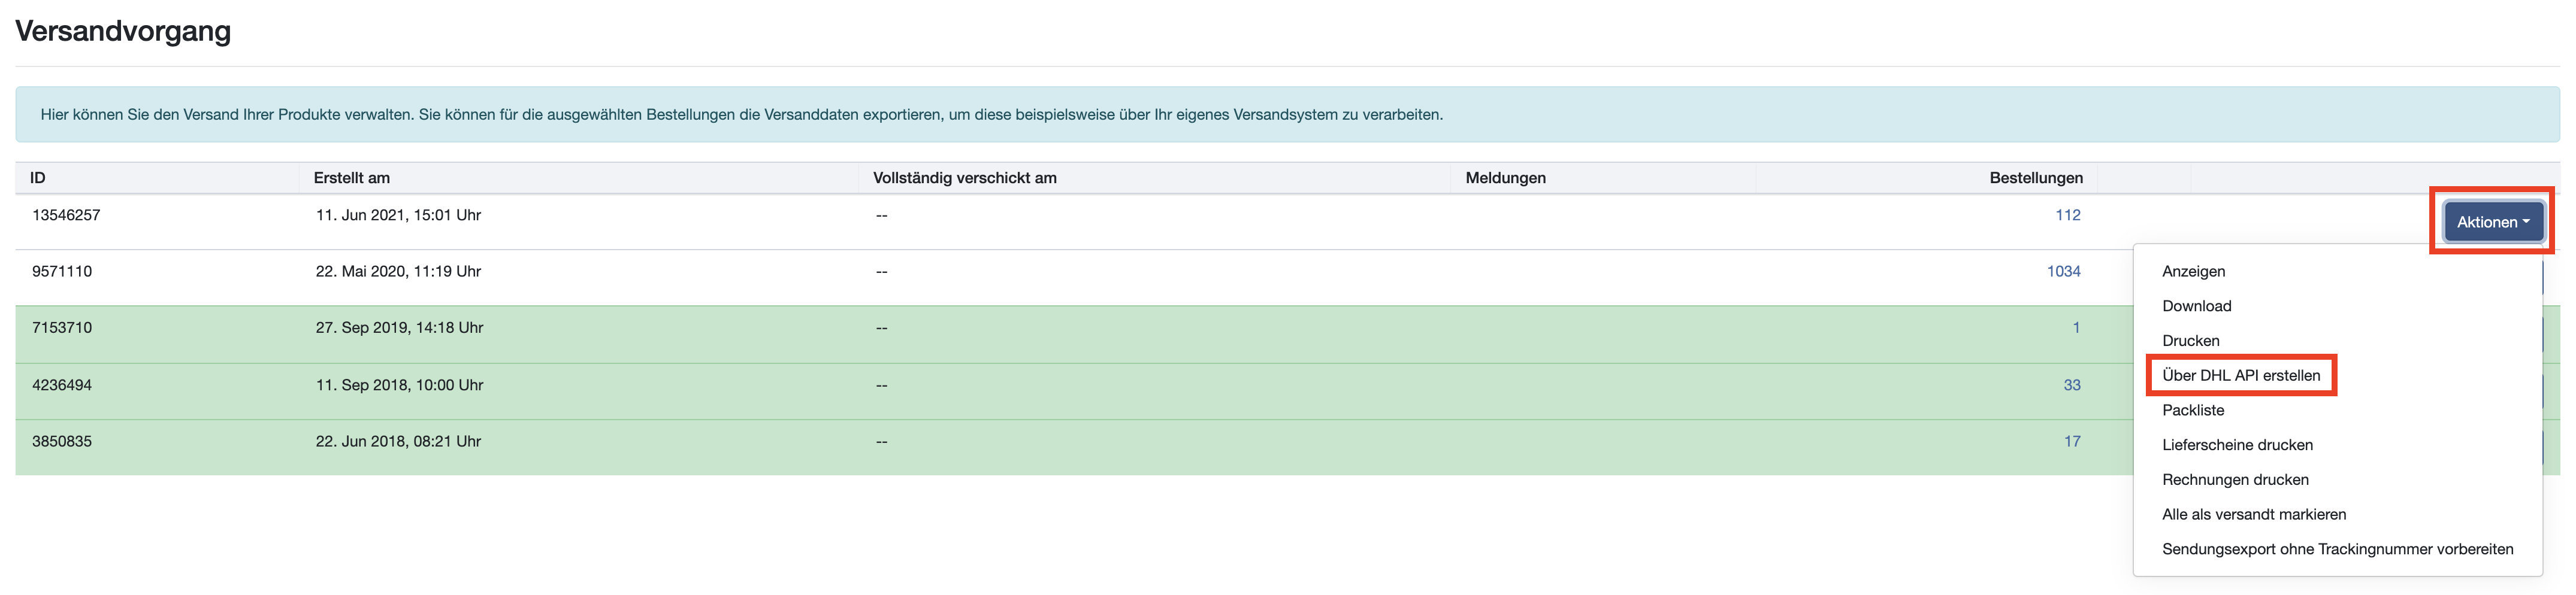Viewport: 2576px width, 595px height.
Task: Open the 112 orders link
Action: [x=2067, y=215]
